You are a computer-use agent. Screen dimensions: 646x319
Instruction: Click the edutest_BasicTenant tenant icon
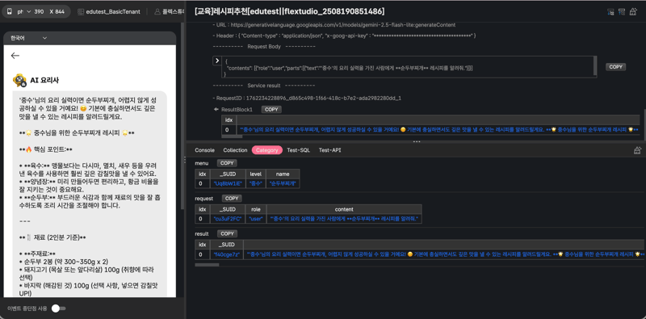pyautogui.click(x=81, y=12)
